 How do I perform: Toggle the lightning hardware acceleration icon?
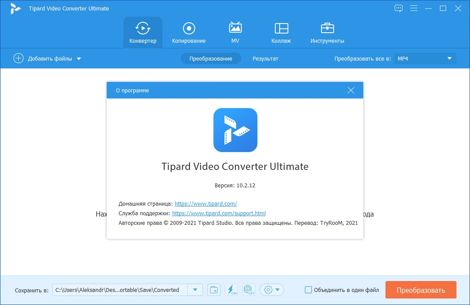231,290
